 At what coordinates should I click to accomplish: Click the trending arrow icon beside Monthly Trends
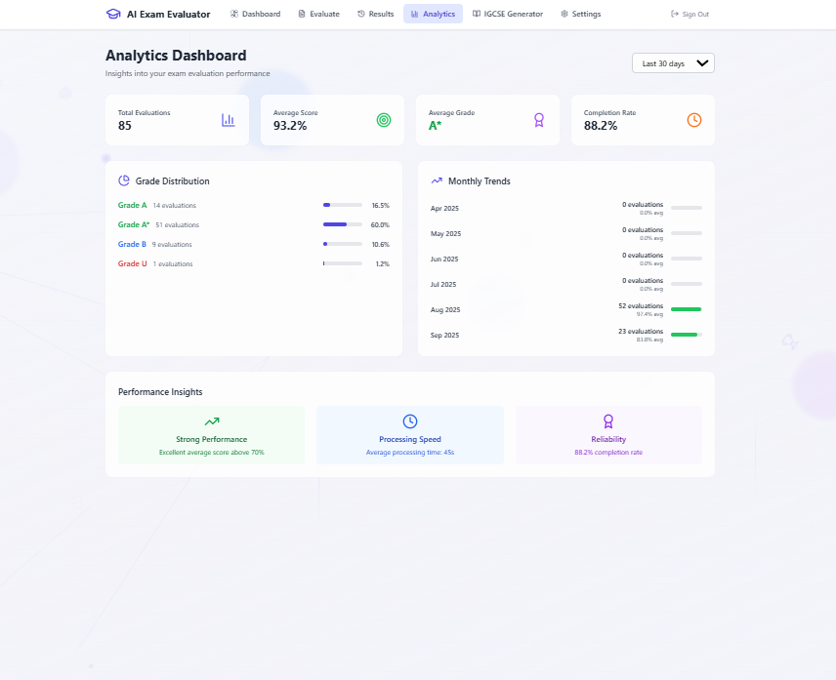click(436, 180)
